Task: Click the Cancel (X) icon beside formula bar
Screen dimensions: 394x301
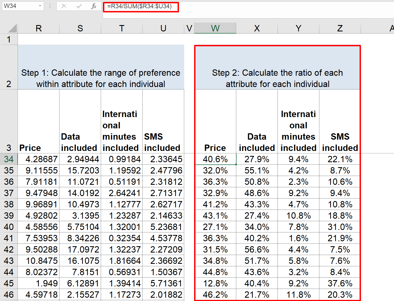Action: (x=64, y=7)
